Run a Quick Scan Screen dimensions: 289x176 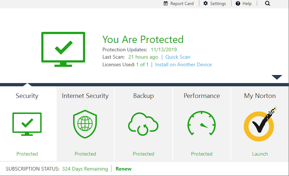click(177, 57)
